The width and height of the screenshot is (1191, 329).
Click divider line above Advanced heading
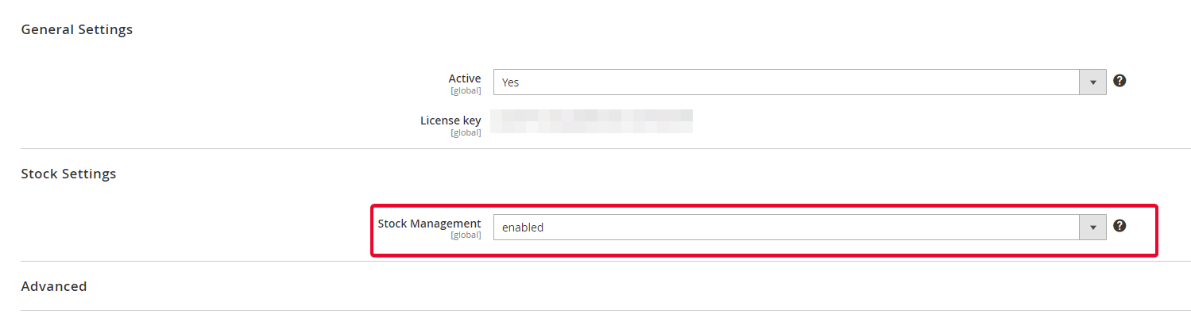click(x=605, y=261)
